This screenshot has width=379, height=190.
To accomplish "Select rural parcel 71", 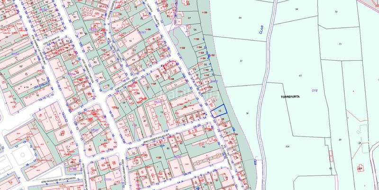I will pyautogui.click(x=340, y=44).
